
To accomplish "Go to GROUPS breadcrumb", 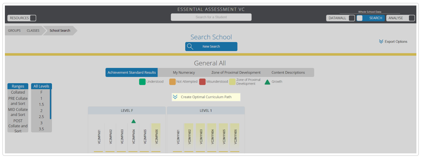I will [x=14, y=30].
